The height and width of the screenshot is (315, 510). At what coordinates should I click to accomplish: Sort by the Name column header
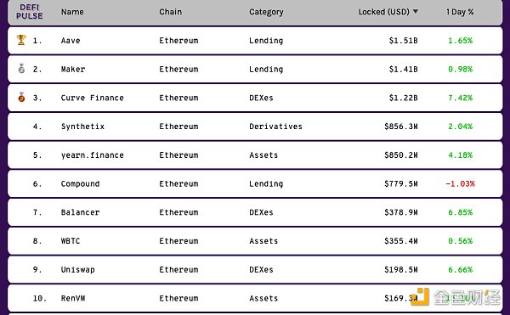pos(72,12)
